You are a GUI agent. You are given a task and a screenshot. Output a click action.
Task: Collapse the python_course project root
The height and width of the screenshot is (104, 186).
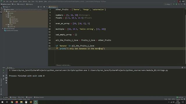pos(3,9)
